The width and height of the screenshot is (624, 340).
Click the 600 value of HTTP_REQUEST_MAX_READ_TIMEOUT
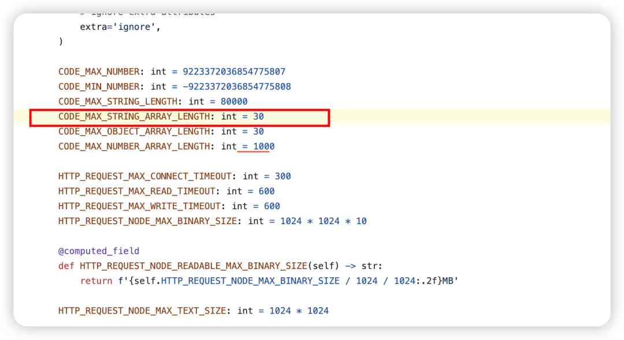pos(266,191)
